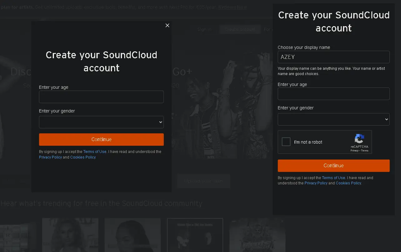
Task: Open Cookies Policy link in right panel
Action: pos(348,183)
